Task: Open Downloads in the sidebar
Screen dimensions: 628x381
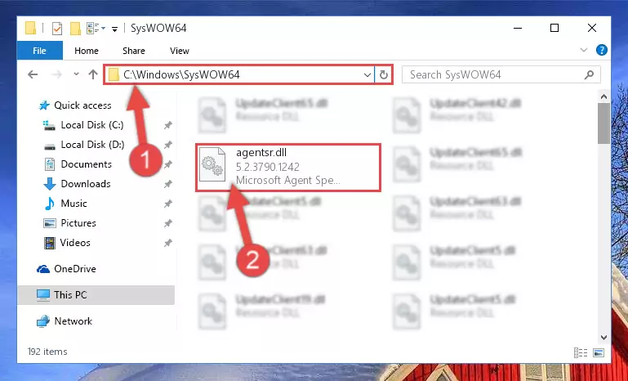Action: [x=85, y=184]
